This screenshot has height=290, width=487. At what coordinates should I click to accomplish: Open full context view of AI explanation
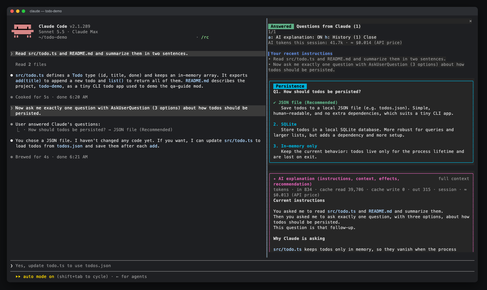point(454,179)
